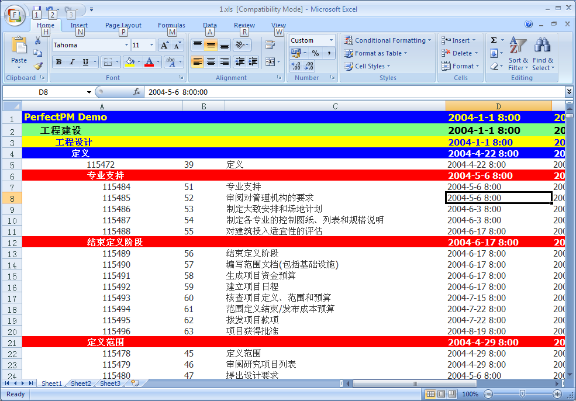Toggle Bold formatting
Image resolution: width=576 pixels, height=401 pixels.
(59, 62)
